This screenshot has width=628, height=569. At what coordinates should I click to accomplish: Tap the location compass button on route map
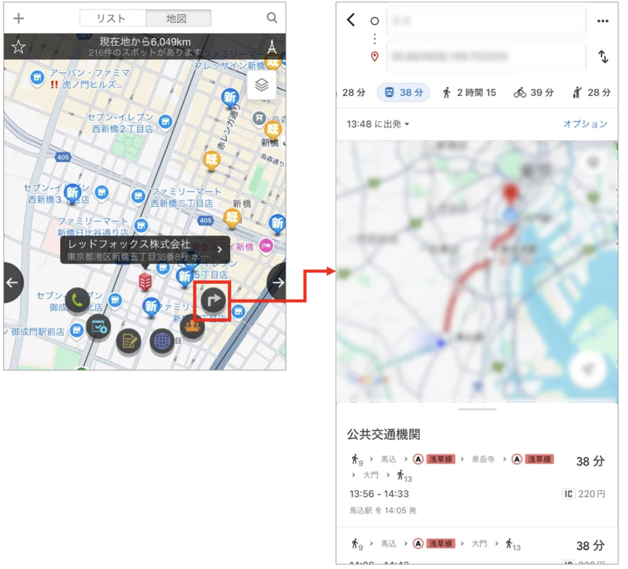[588, 369]
